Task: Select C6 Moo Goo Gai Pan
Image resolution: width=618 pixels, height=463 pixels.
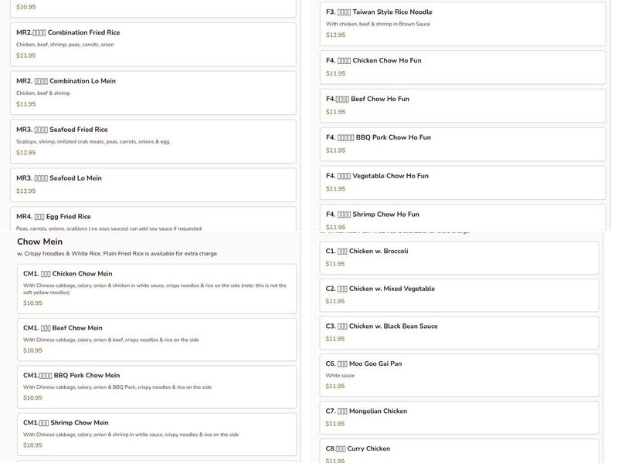Action: click(459, 375)
